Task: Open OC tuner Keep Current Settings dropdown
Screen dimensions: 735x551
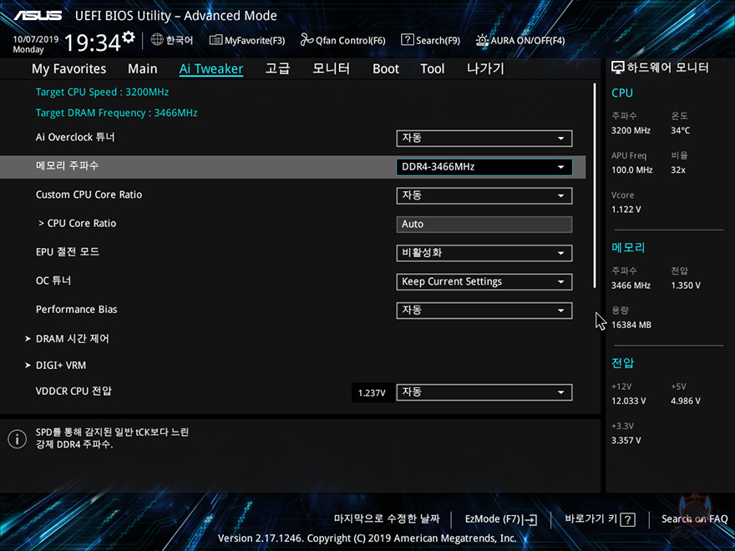Action: pos(484,281)
